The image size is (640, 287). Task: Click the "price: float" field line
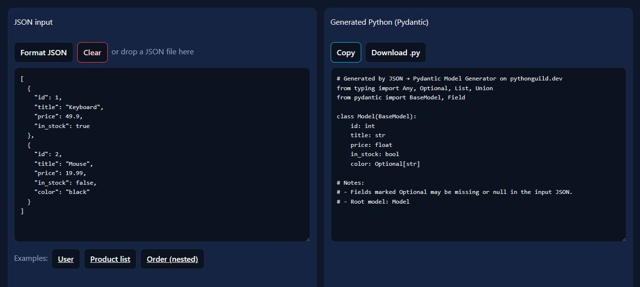tap(371, 145)
